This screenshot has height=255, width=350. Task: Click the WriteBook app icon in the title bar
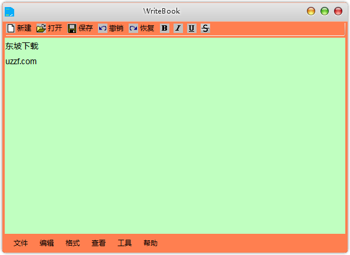click(9, 12)
